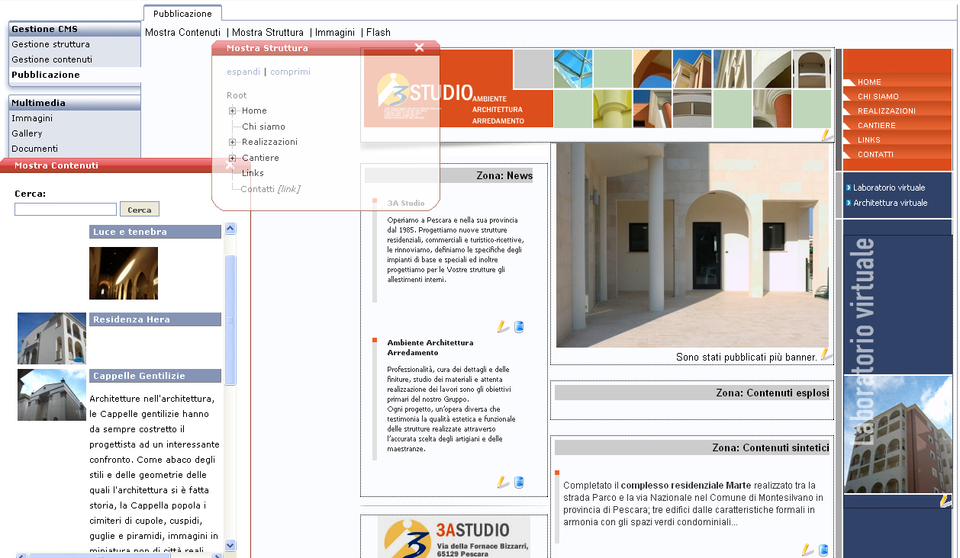
Task: Open database icon for complesso residenziale Marte content
Action: [823, 550]
